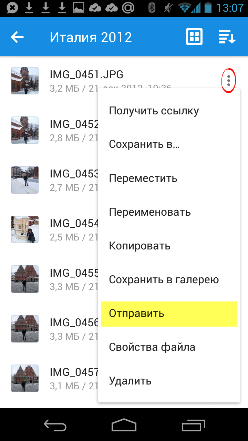The image size is (248, 441).
Task: Tap the Android back navigation button
Action: click(x=55, y=424)
